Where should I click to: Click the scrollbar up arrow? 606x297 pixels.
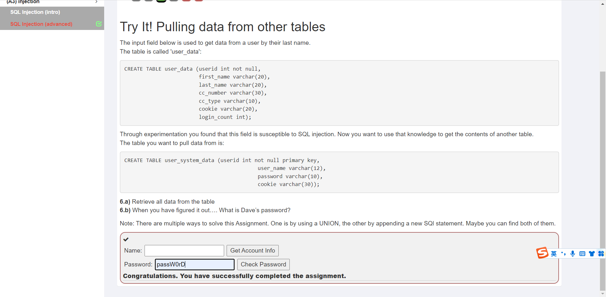(603, 4)
